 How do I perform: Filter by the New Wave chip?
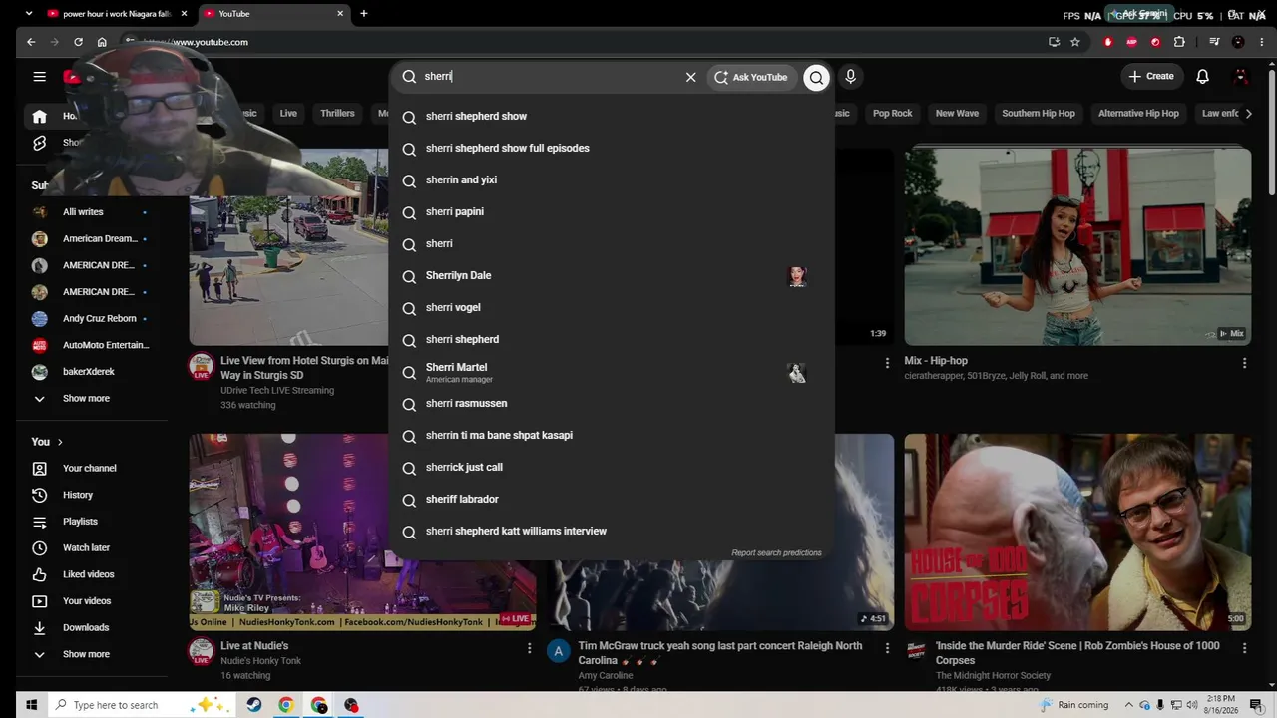pos(957,114)
